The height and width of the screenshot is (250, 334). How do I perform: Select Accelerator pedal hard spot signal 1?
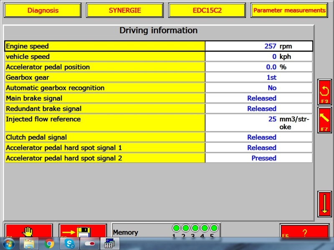(x=159, y=148)
